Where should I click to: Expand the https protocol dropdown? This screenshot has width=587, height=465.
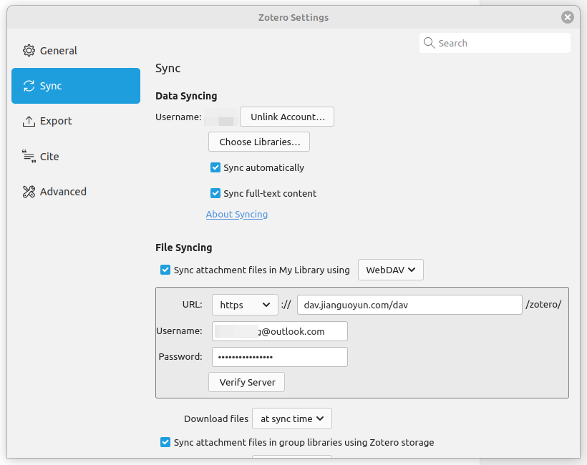coord(245,305)
